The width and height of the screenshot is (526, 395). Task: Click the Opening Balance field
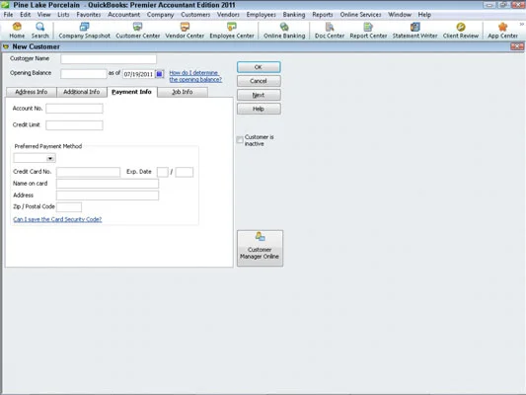coord(84,74)
